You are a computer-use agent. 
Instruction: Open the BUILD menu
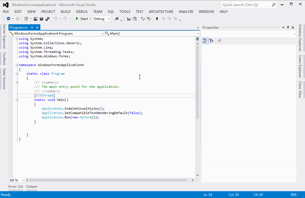(x=66, y=11)
